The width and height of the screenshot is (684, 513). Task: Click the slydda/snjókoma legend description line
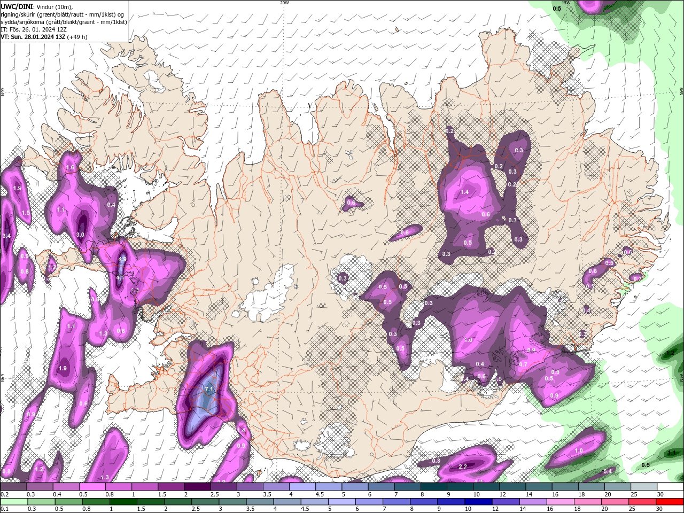[x=64, y=22]
